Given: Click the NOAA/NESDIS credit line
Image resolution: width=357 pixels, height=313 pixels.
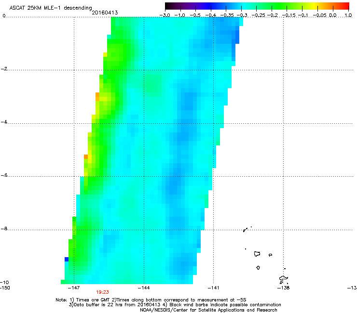Looking at the screenshot, I should click(x=208, y=310).
